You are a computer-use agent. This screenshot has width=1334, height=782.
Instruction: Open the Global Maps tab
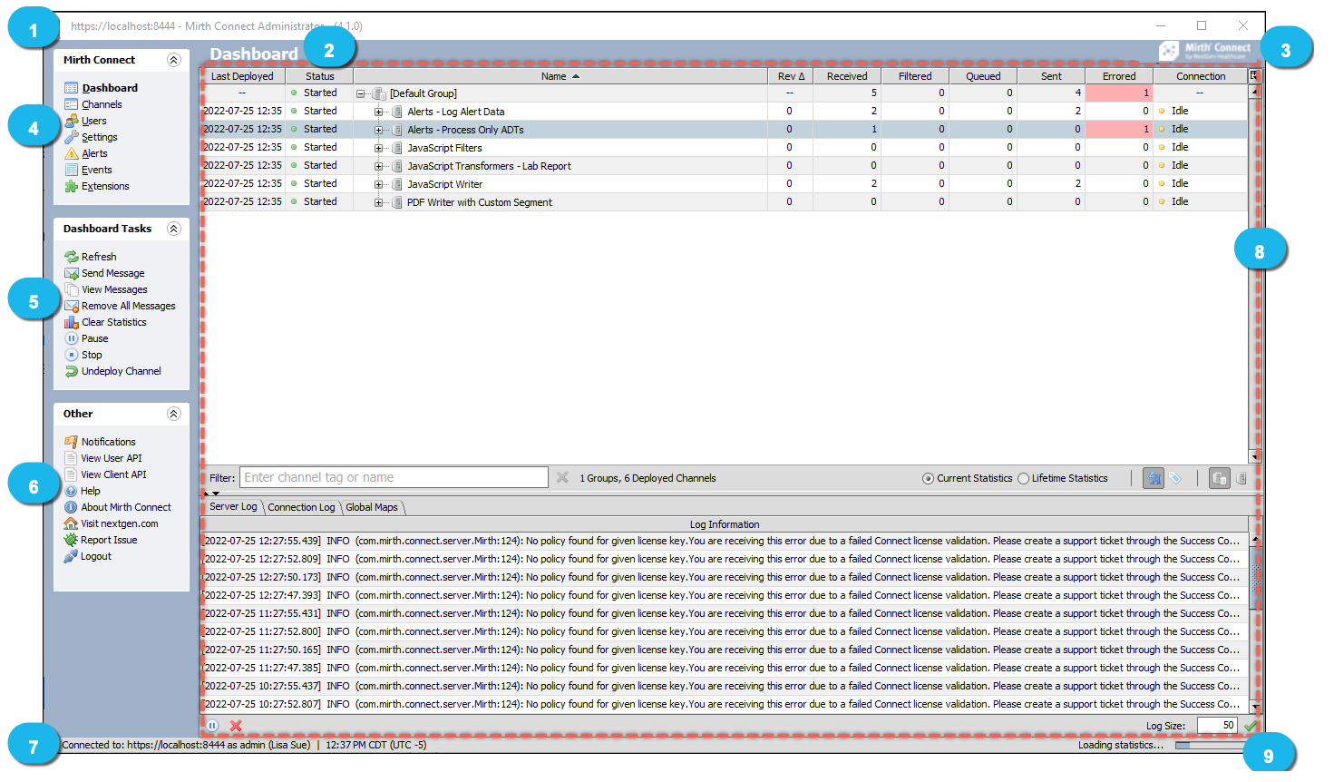click(x=372, y=507)
